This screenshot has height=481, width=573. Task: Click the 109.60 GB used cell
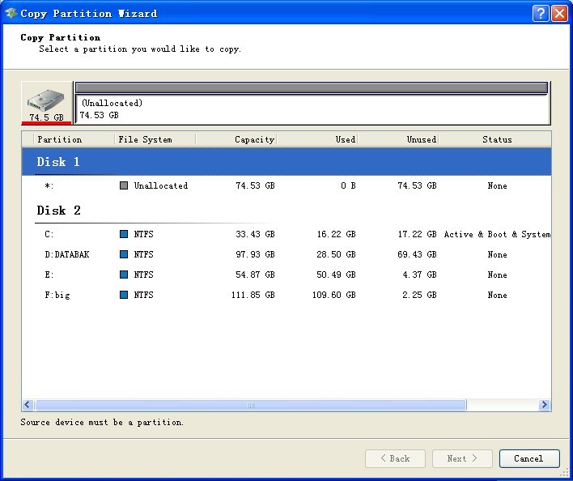[334, 295]
